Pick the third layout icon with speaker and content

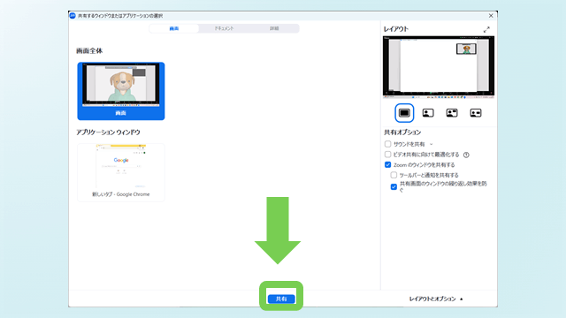[452, 113]
